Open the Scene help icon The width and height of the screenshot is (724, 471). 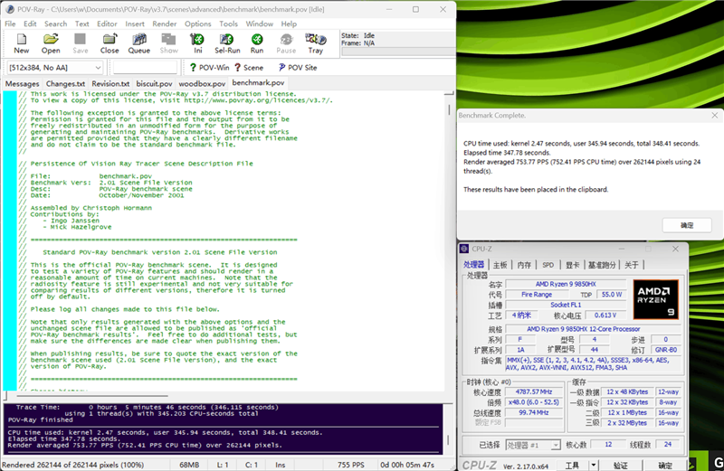[x=249, y=68]
